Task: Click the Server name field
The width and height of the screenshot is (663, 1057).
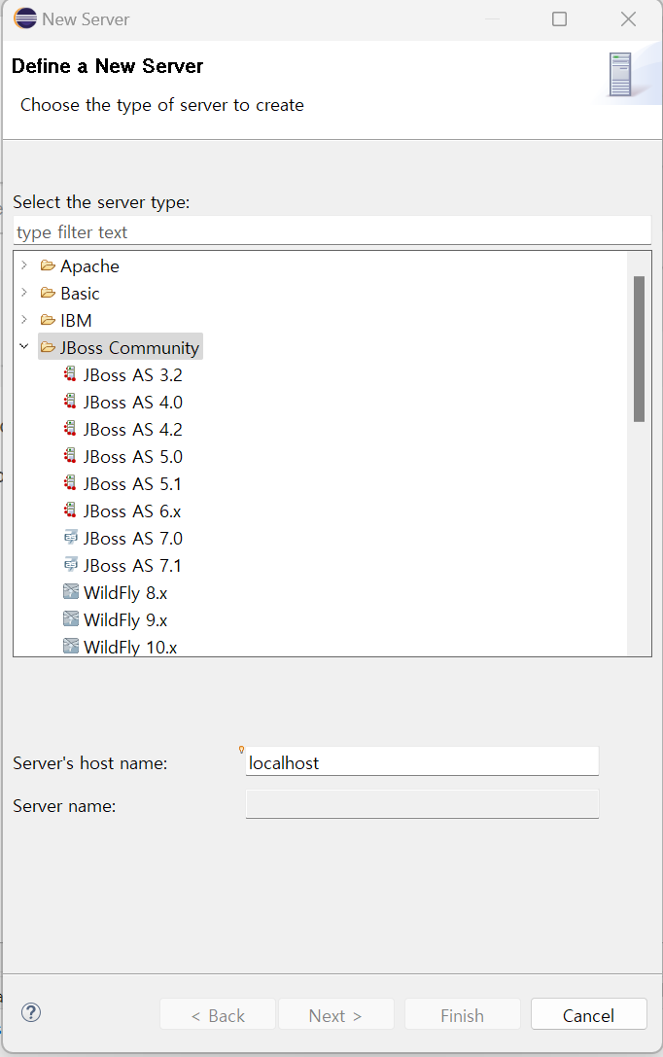Action: pyautogui.click(x=422, y=804)
